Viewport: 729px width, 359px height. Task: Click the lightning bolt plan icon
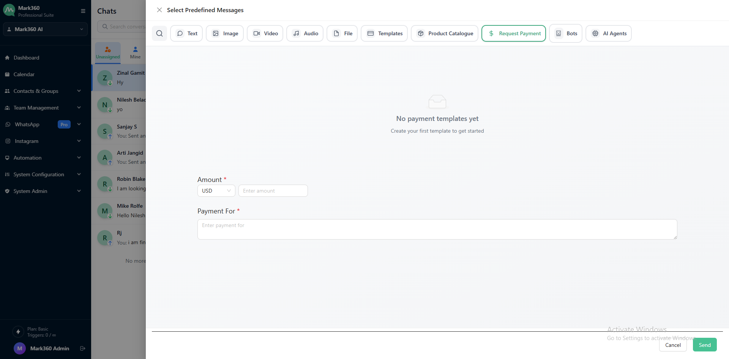pyautogui.click(x=18, y=332)
